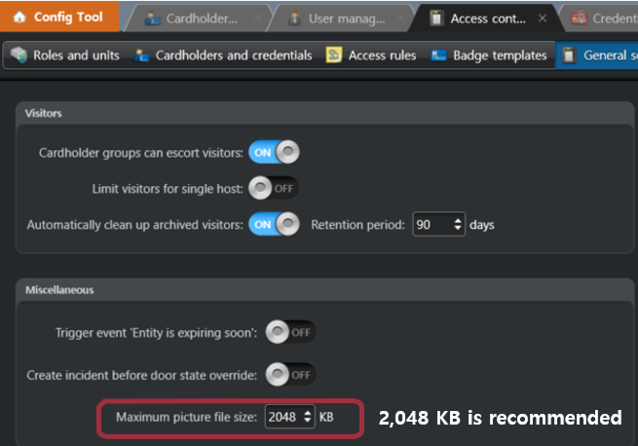Toggle 'Create incident before door state override'
638x446 pixels.
point(291,374)
